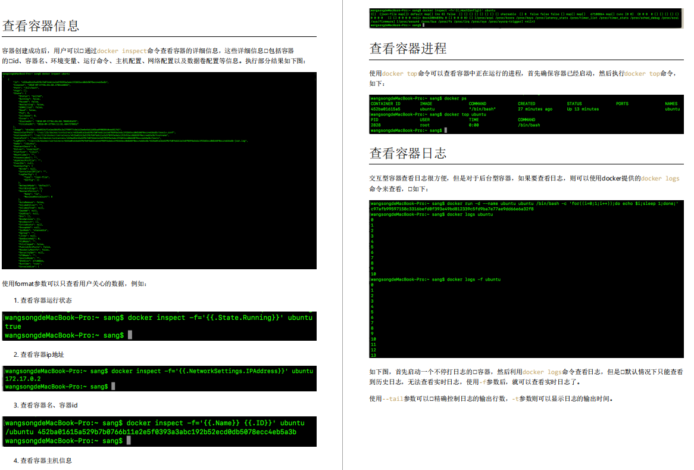
Task: Click the docker logs -f ubuntu command line
Action: coord(436,279)
